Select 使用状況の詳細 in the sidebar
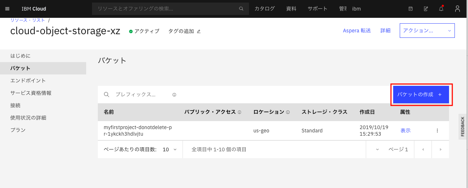This screenshot has height=188, width=468. pyautogui.click(x=43, y=118)
